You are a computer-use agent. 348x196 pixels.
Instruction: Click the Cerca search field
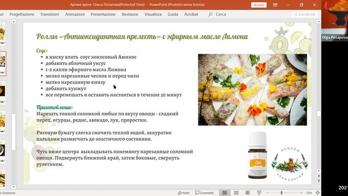pyautogui.click(x=221, y=14)
